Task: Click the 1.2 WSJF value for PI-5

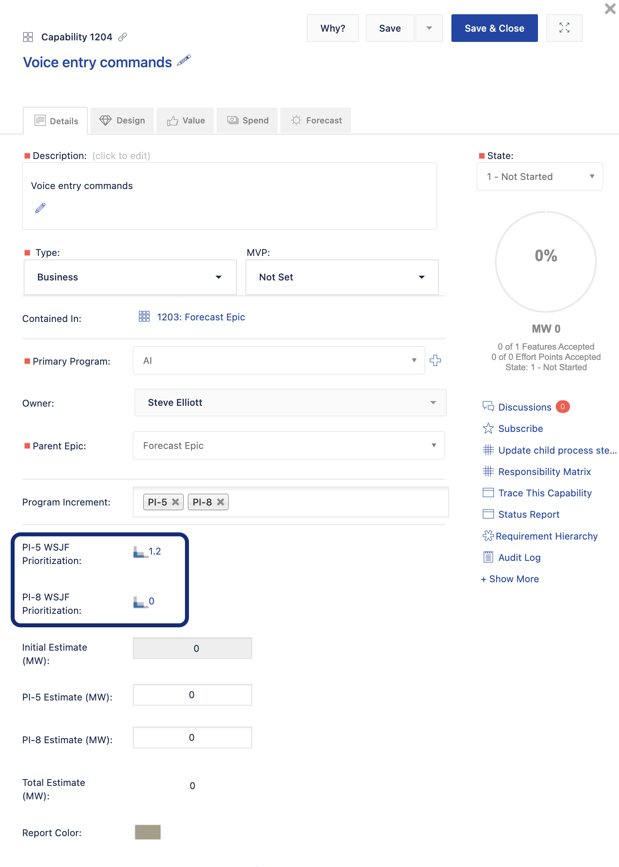Action: pos(155,551)
